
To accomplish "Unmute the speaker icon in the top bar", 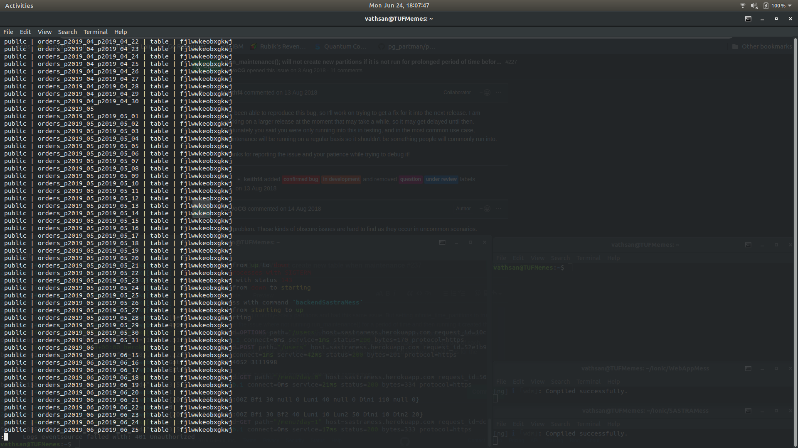I will 754,5.
